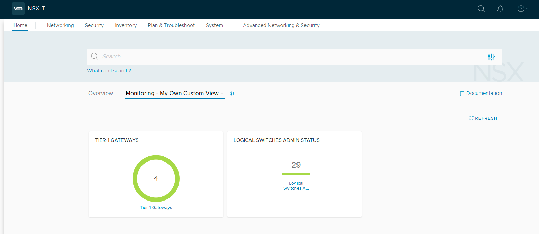Screen dimensions: 539x234
Task: Open the Networking tab
Action: pyautogui.click(x=61, y=25)
